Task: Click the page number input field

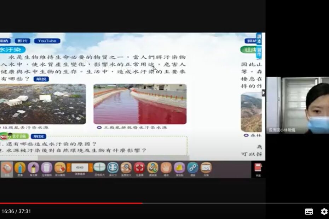Action: [80, 167]
